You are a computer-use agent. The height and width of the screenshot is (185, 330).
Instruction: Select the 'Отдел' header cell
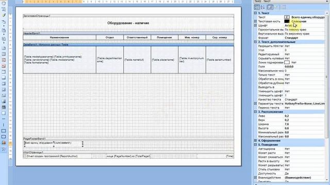pyautogui.click(x=110, y=38)
